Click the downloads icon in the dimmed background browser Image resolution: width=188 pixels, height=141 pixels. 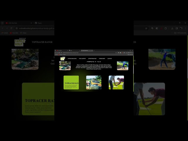pos(172,28)
